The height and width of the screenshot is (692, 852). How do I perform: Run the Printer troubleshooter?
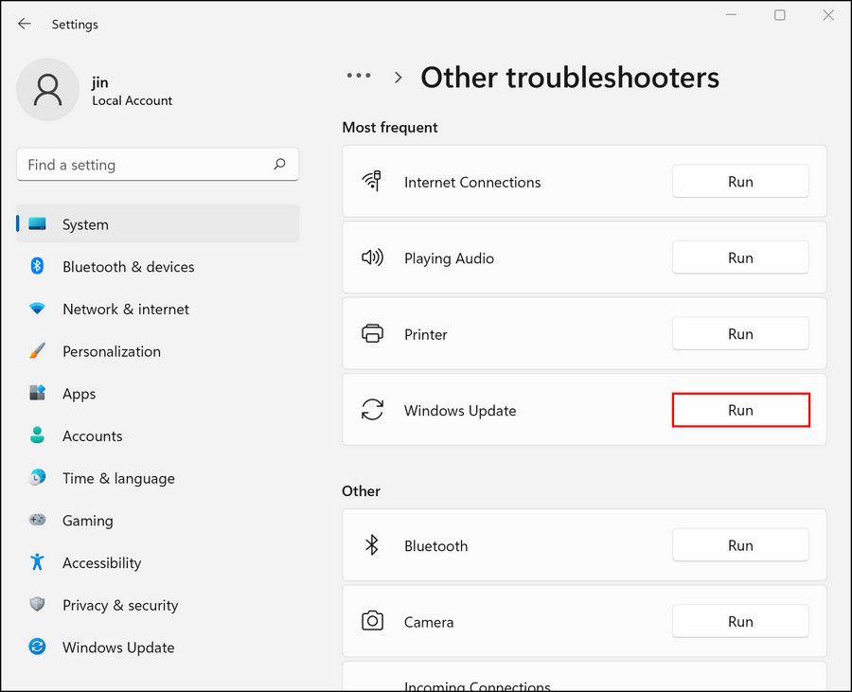[740, 333]
